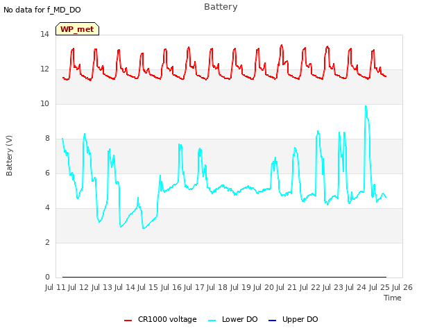Click the 12 y-axis tick label
The image size is (444, 333).
[44, 69]
